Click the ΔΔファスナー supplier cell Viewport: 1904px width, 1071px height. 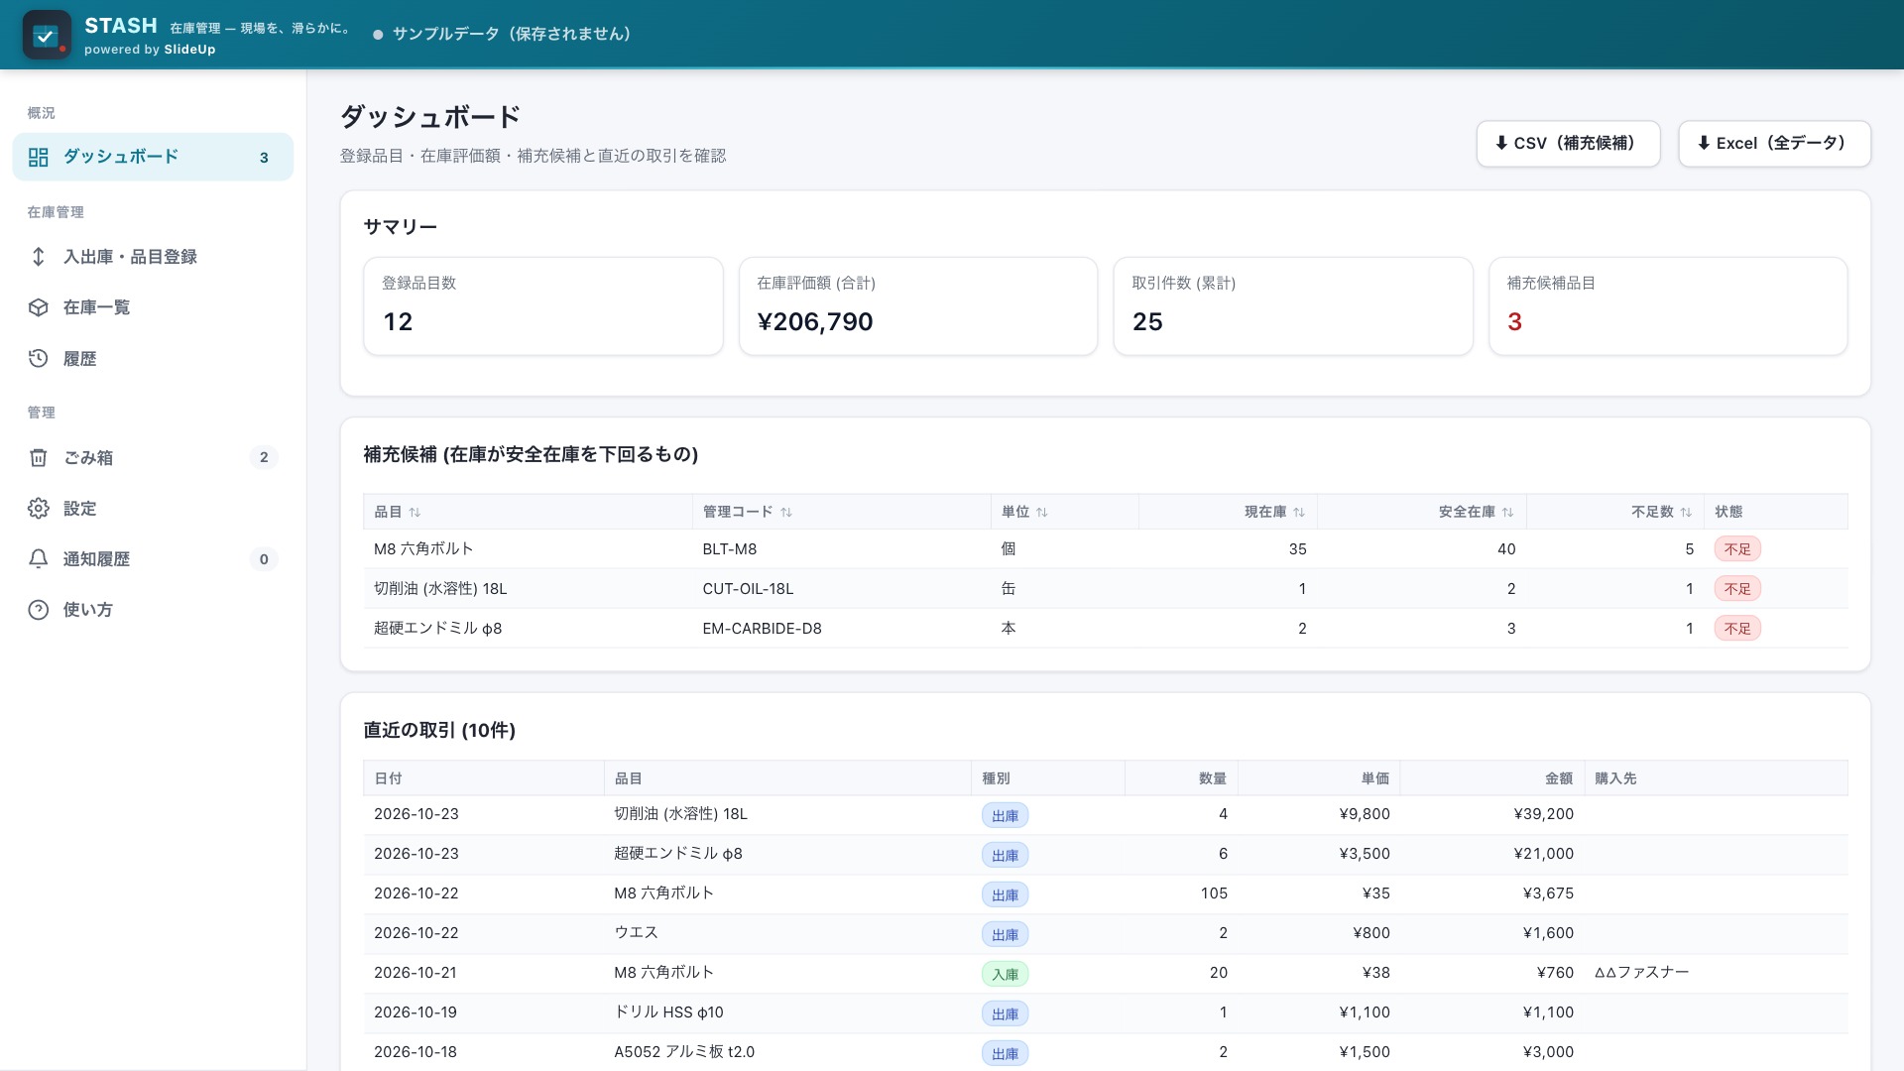(1641, 973)
